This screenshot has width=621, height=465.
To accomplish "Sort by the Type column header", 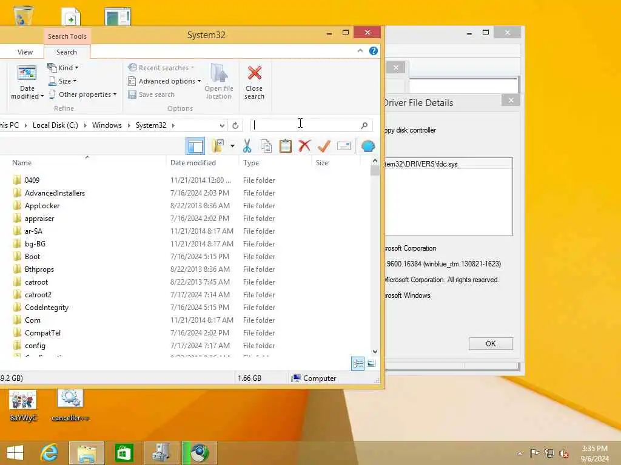I will (x=251, y=162).
